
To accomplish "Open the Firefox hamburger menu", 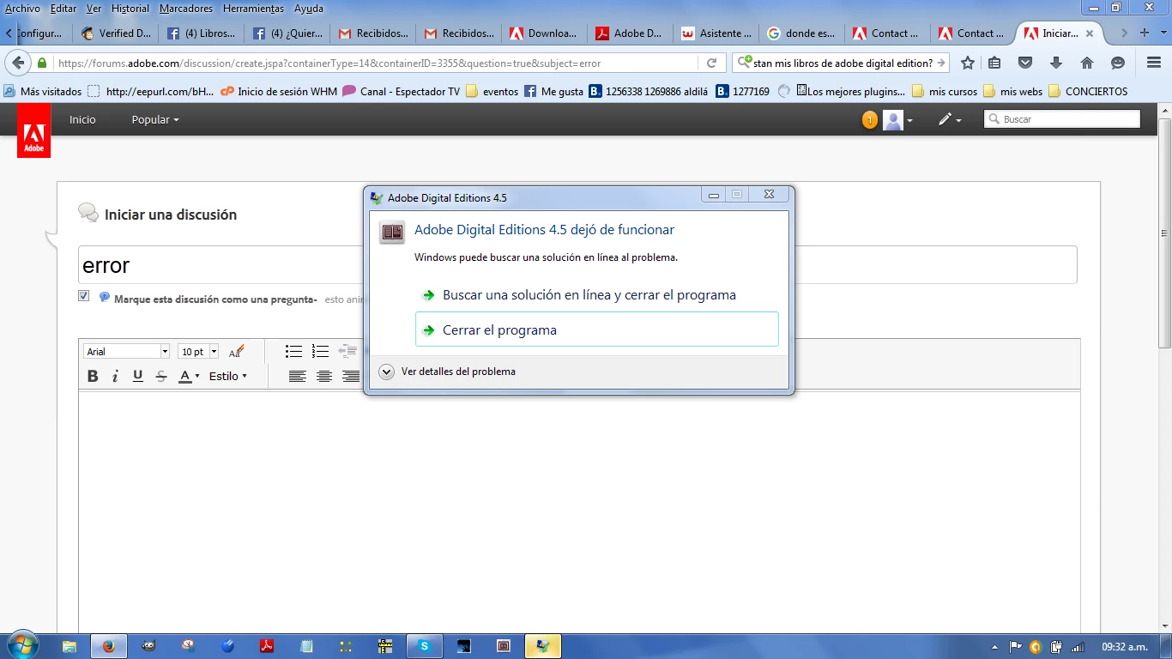I will pos(1154,63).
